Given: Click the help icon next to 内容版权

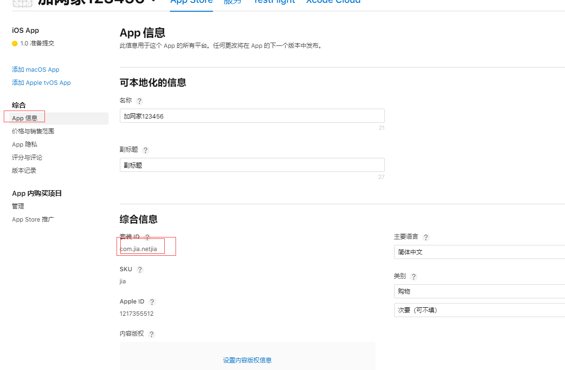Looking at the screenshot, I should coord(151,334).
